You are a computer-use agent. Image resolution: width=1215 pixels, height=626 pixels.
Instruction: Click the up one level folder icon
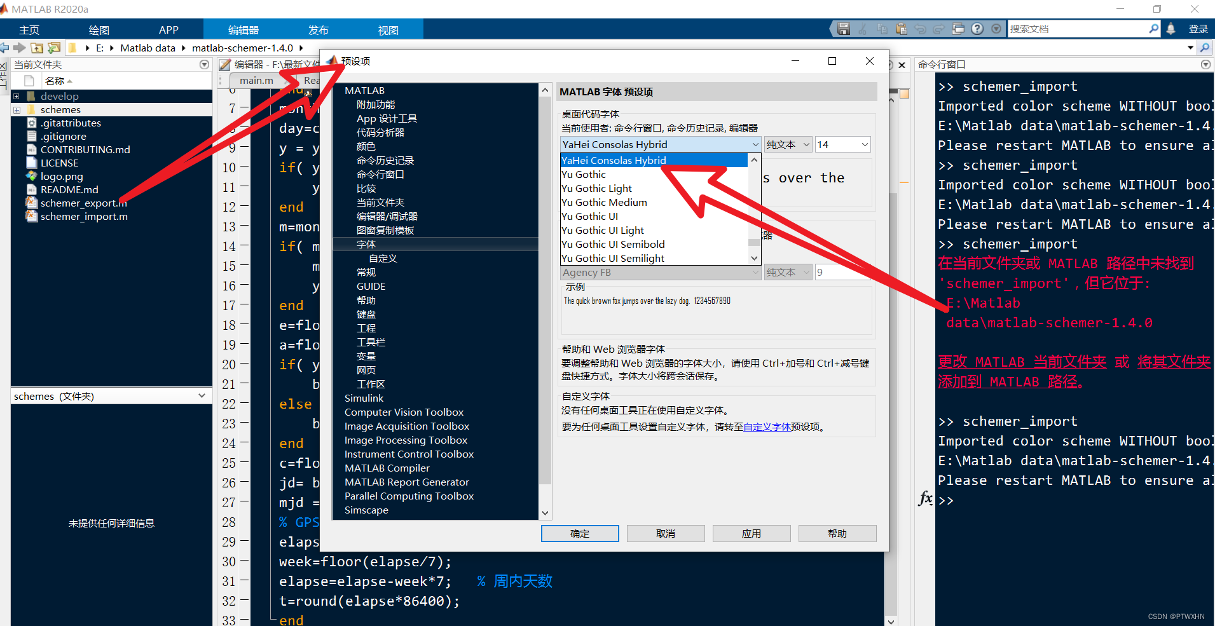(37, 48)
